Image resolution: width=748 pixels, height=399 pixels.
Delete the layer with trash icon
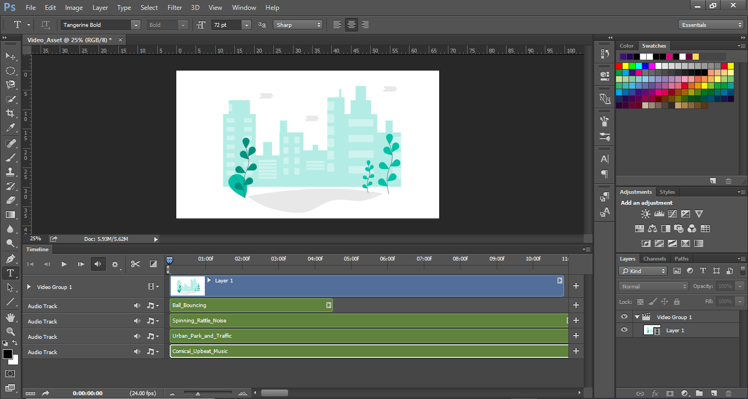[x=728, y=393]
